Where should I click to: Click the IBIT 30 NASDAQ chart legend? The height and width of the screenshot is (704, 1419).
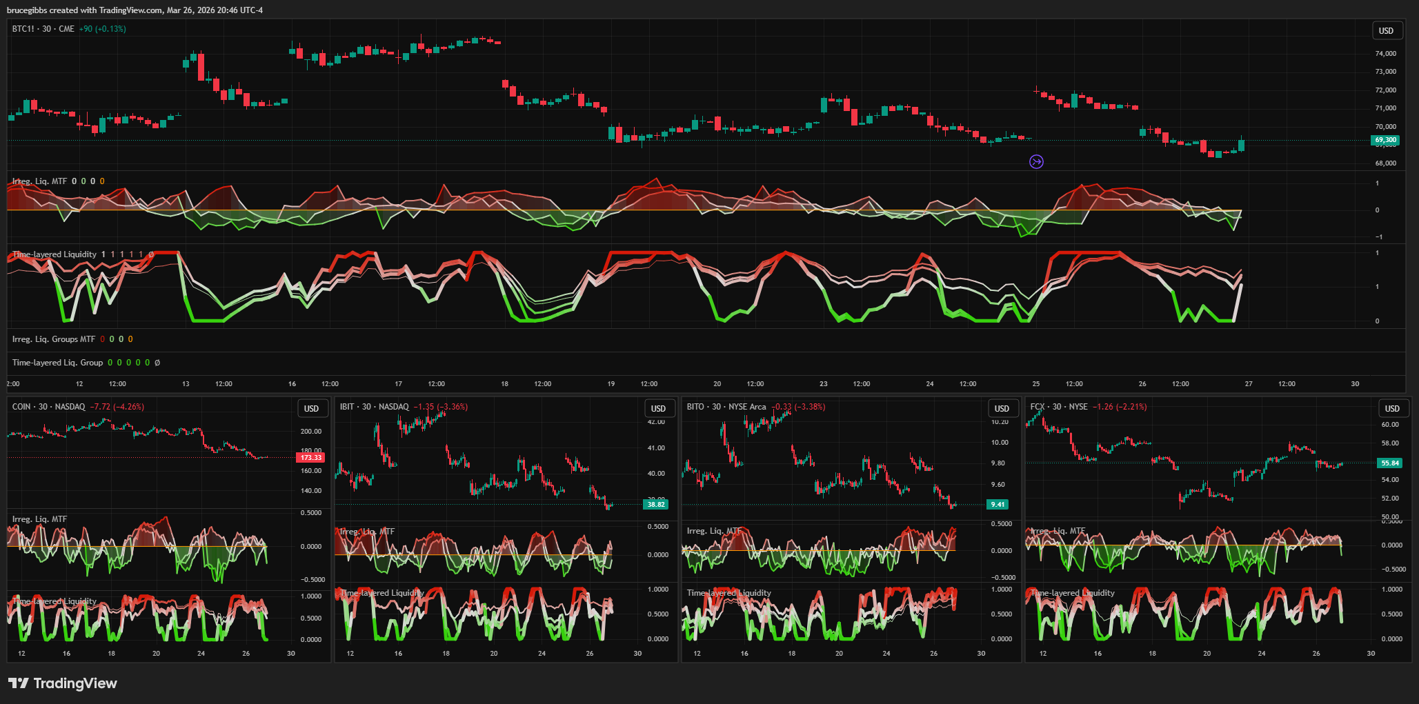(374, 407)
